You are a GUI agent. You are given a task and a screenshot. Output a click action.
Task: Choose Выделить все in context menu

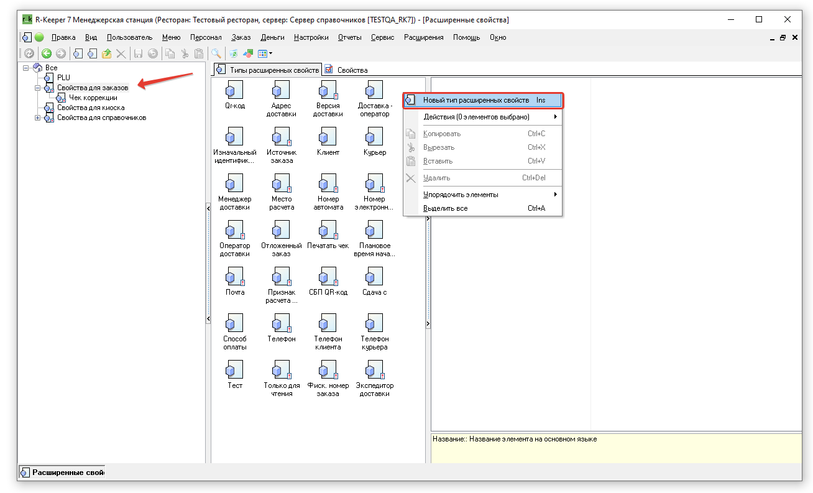(445, 208)
